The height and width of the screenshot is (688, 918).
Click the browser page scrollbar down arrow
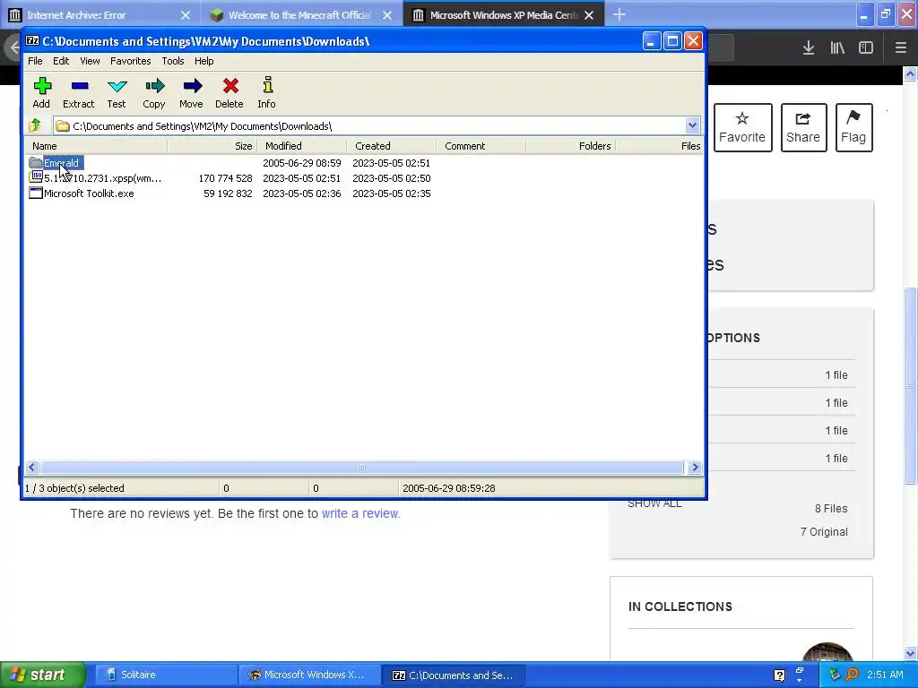coord(910,653)
